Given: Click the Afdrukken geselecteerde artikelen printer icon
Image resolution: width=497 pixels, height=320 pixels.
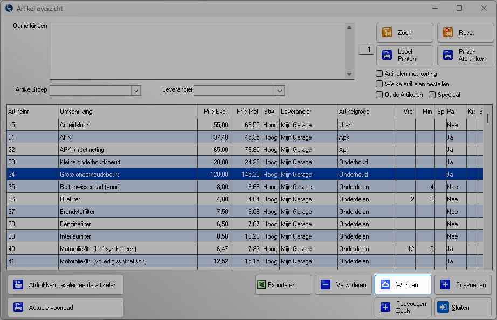Looking at the screenshot, I should click(x=18, y=284).
